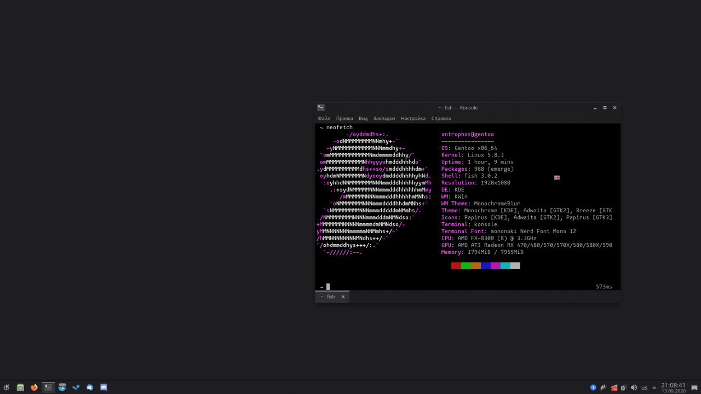This screenshot has height=394, width=701.
Task: Open the Файл menu in Konsole
Action: [x=324, y=118]
